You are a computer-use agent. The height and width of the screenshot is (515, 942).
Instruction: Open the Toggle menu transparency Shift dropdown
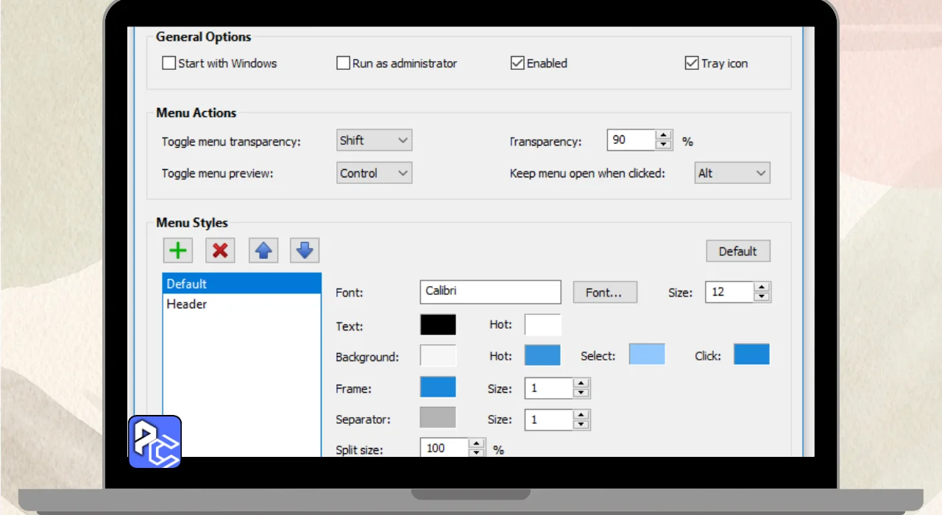tap(374, 141)
